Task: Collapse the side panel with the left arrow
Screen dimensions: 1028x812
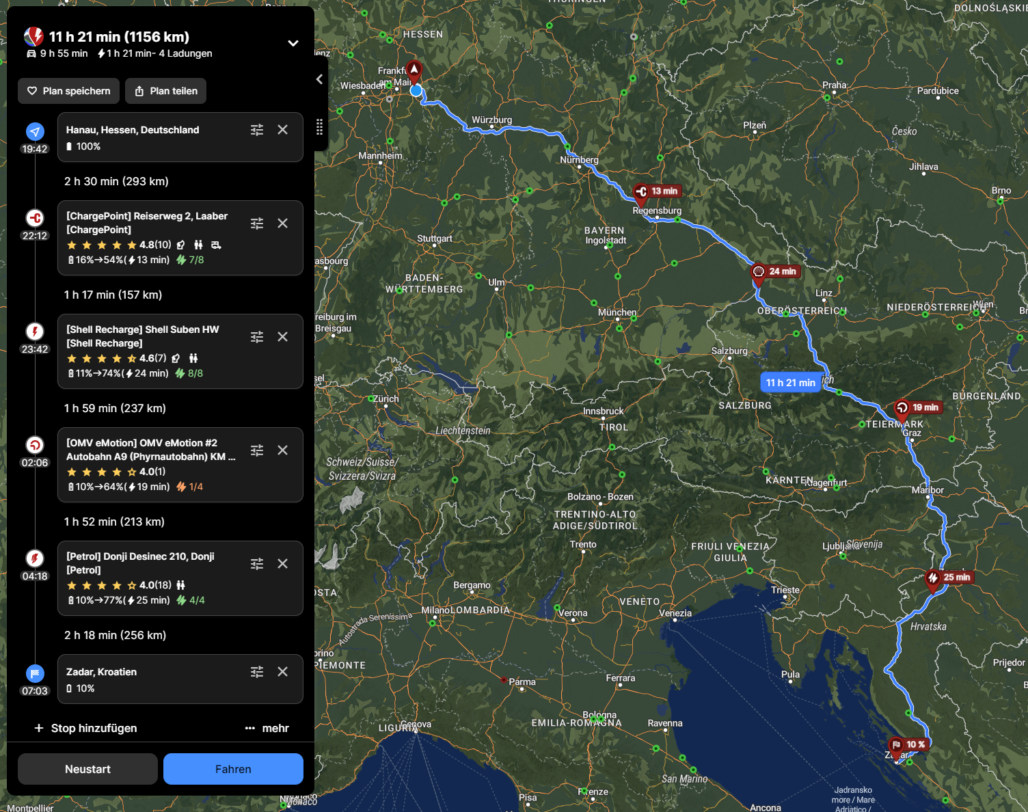Action: 320,79
